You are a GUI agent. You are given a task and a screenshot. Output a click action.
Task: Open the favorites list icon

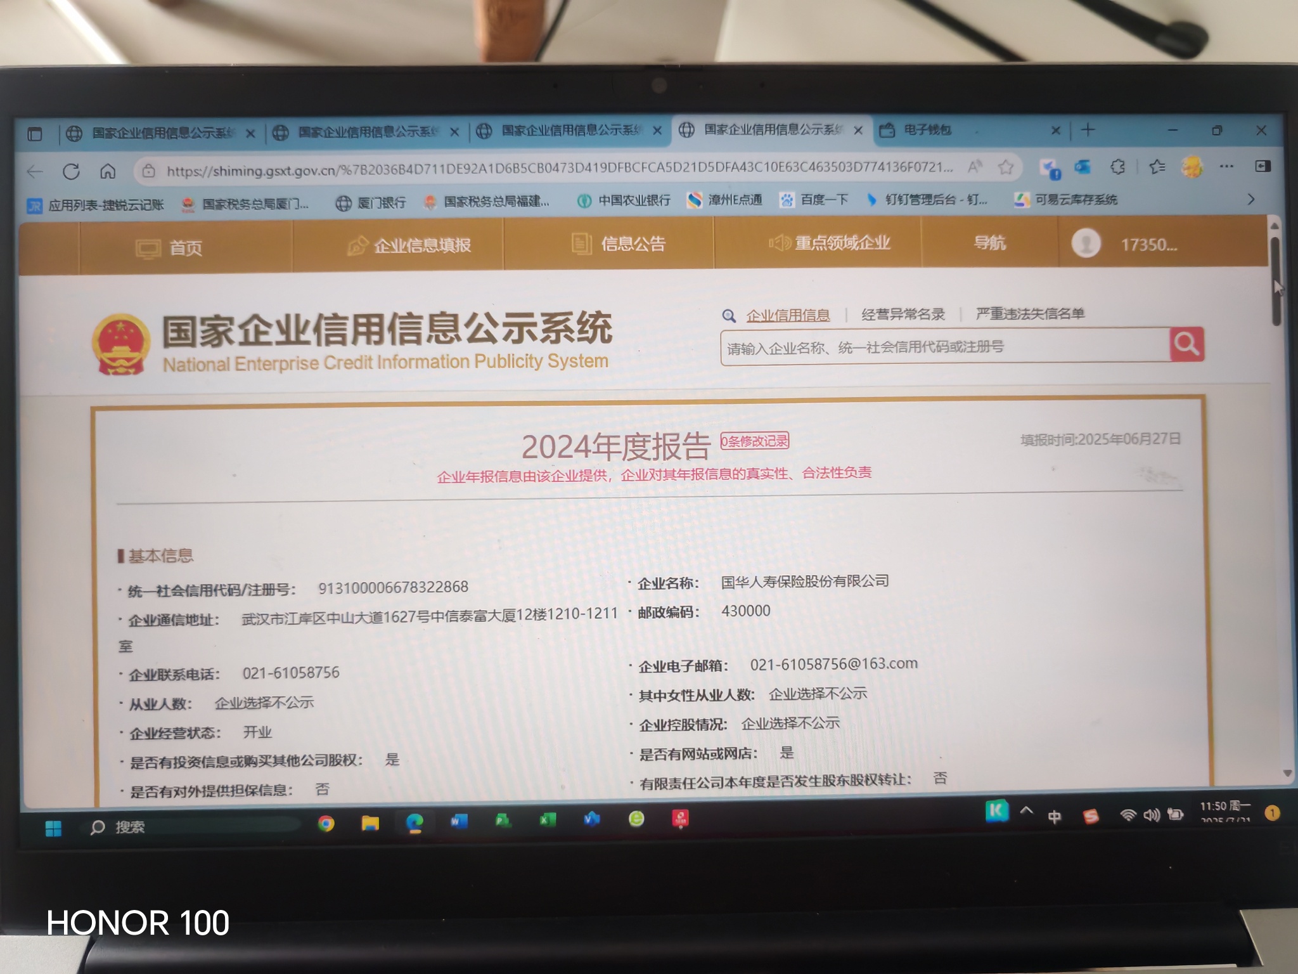click(1157, 166)
